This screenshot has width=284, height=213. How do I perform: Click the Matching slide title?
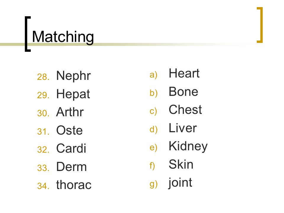pos(63,37)
